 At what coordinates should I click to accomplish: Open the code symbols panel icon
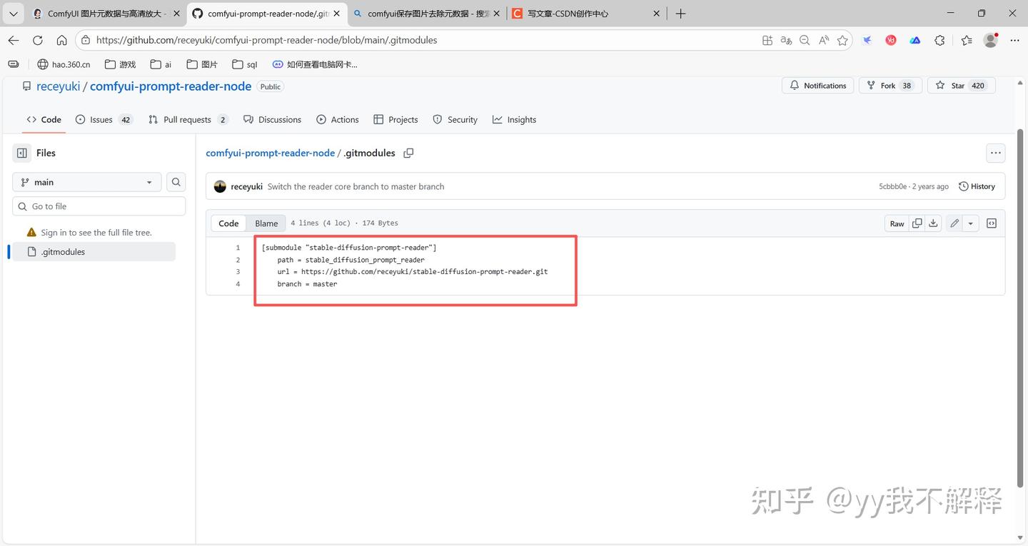992,223
